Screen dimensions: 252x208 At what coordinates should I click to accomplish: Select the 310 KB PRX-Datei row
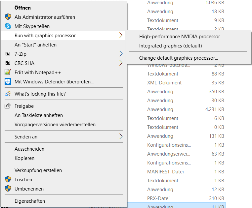pyautogui.click(x=185, y=198)
